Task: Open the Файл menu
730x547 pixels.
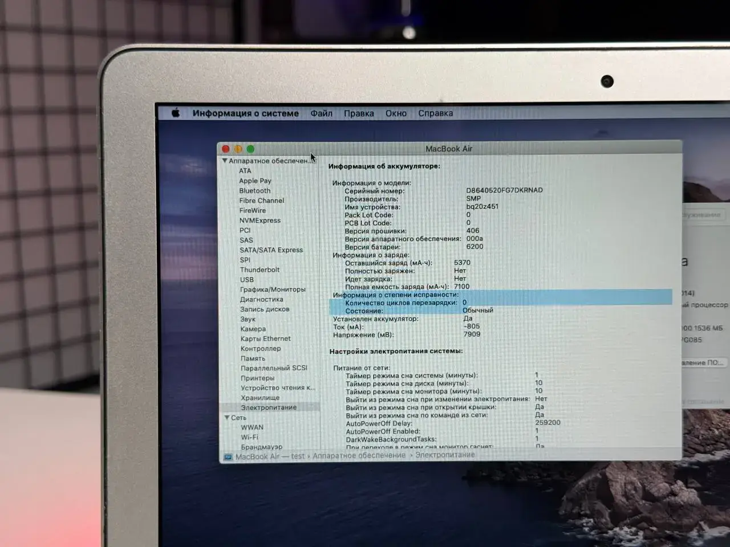Action: tap(321, 113)
